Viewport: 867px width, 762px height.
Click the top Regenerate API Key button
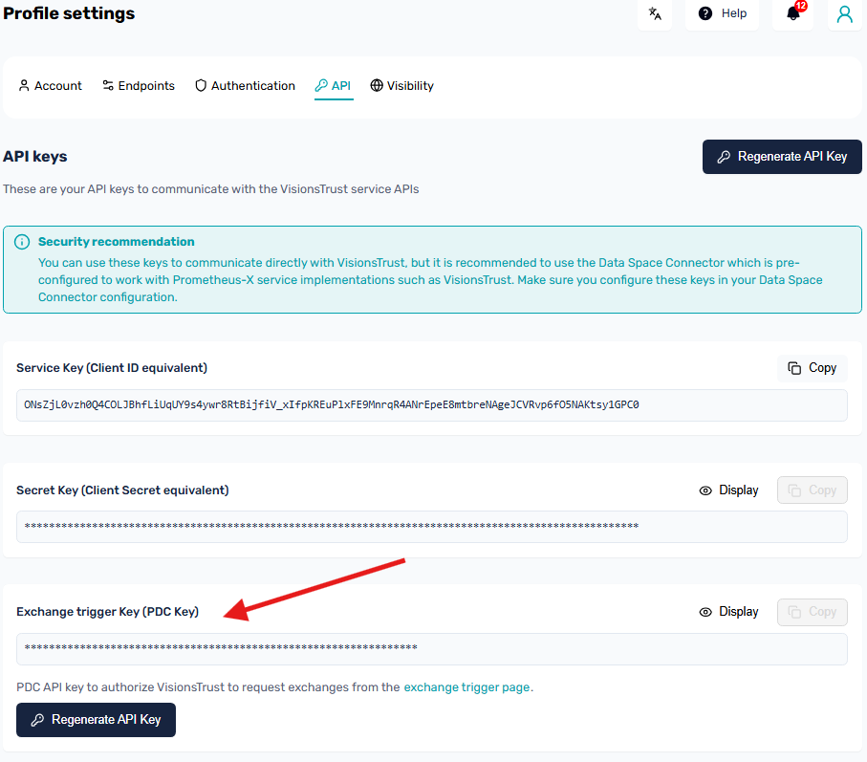(x=781, y=156)
